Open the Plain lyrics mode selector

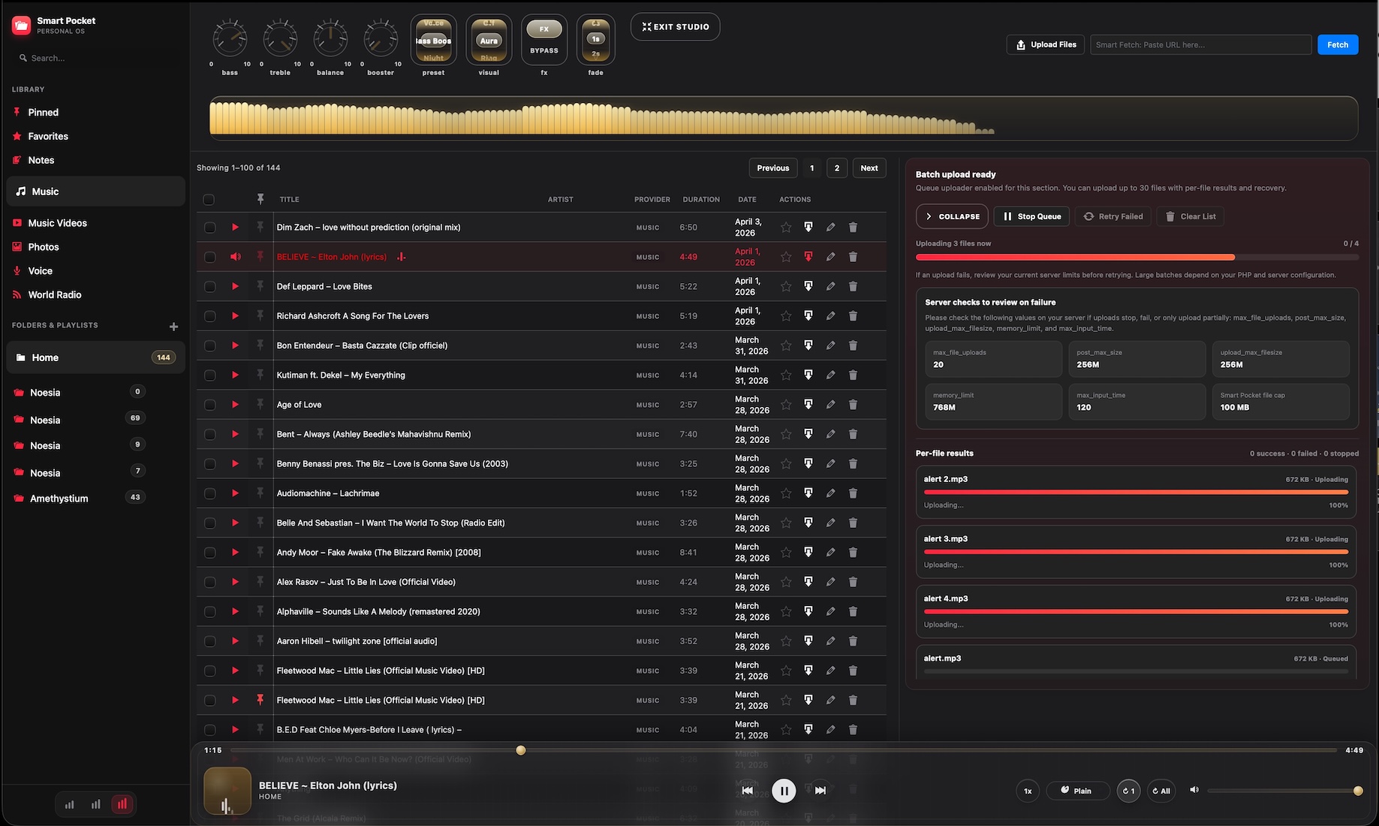(x=1077, y=791)
